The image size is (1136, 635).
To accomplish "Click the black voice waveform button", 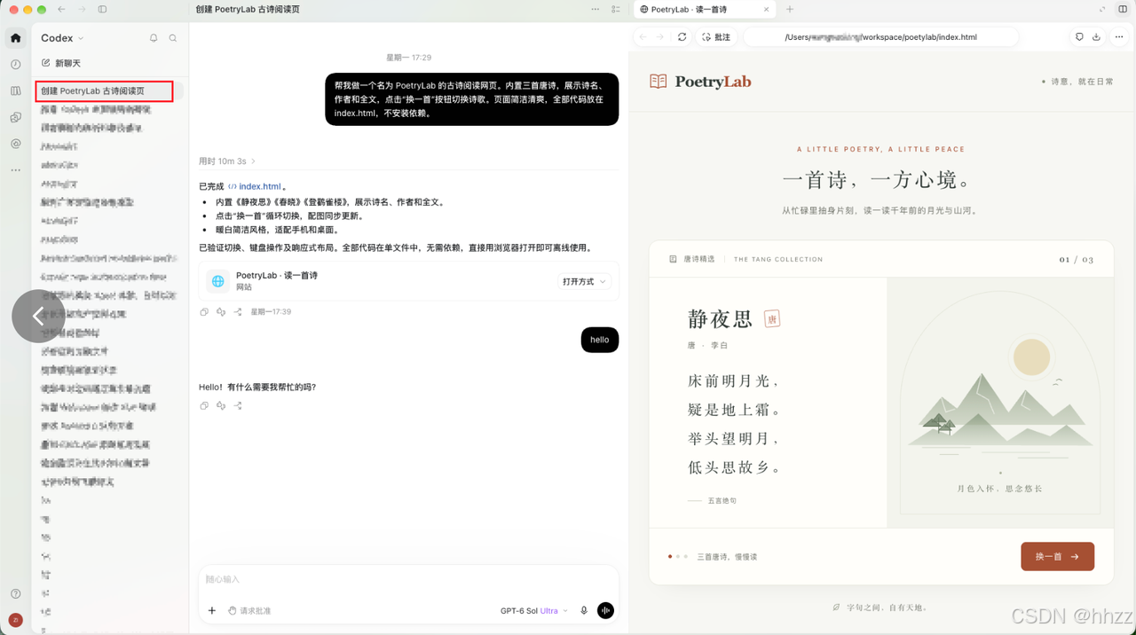I will (605, 610).
